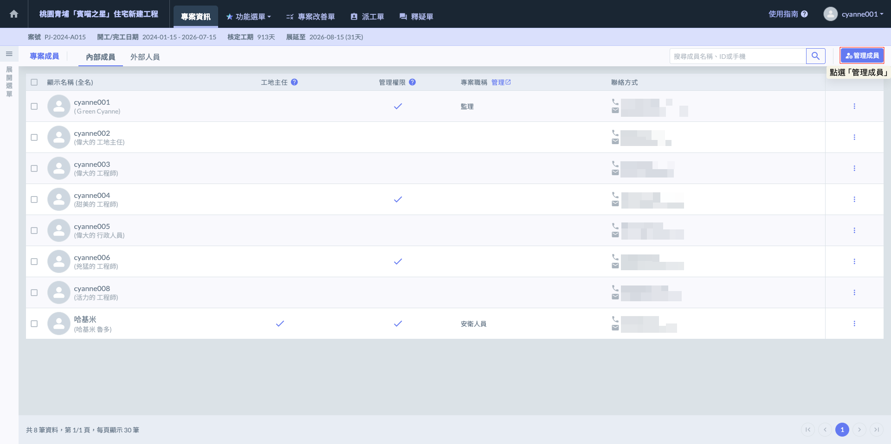Open the three-dot menu for cyanne001
Screen dimensions: 891x444
854,106
